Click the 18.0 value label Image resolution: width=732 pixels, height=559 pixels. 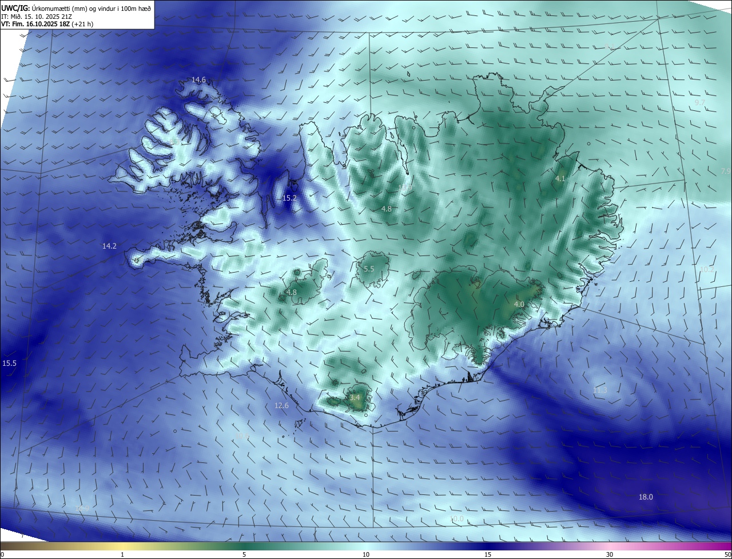[x=646, y=497]
